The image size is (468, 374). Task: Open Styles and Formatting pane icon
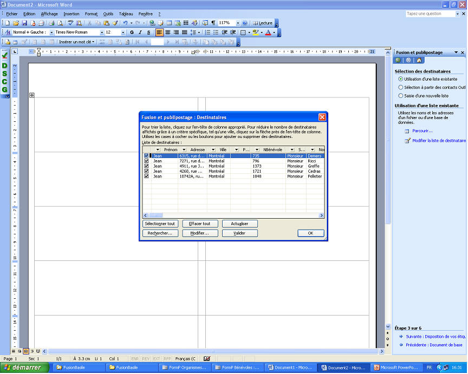(8, 32)
